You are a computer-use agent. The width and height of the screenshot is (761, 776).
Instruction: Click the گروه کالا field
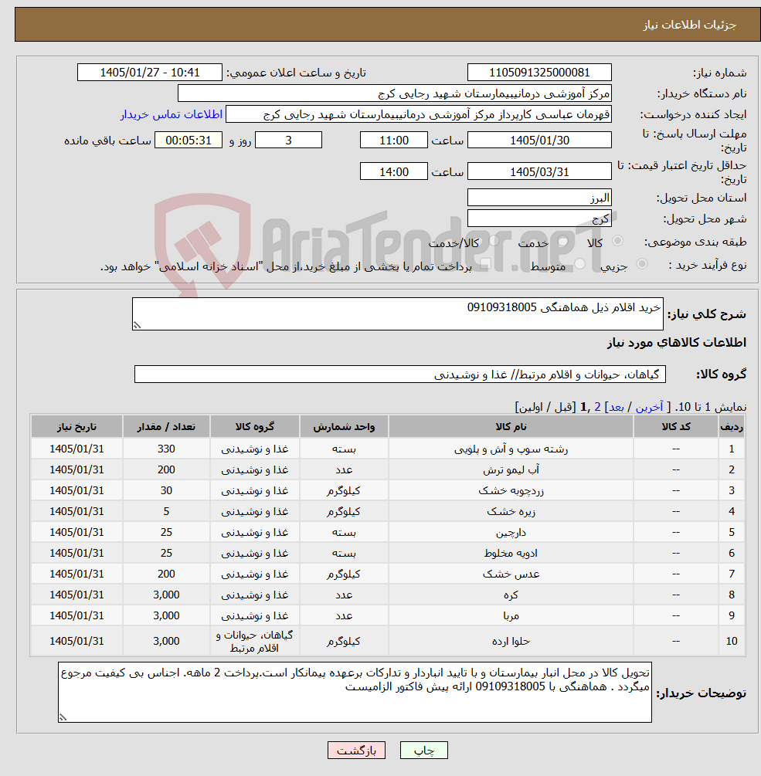click(x=400, y=374)
